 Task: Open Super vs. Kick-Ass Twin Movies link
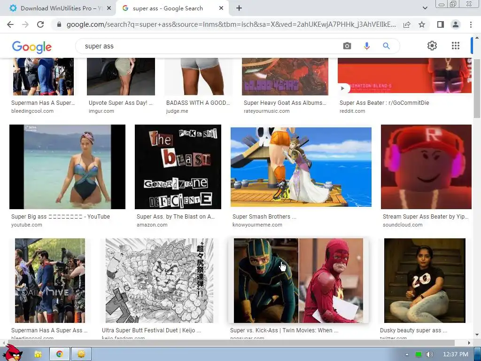[x=284, y=330]
